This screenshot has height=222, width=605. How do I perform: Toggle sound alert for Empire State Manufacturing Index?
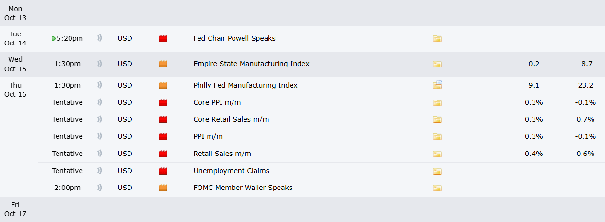tap(99, 64)
